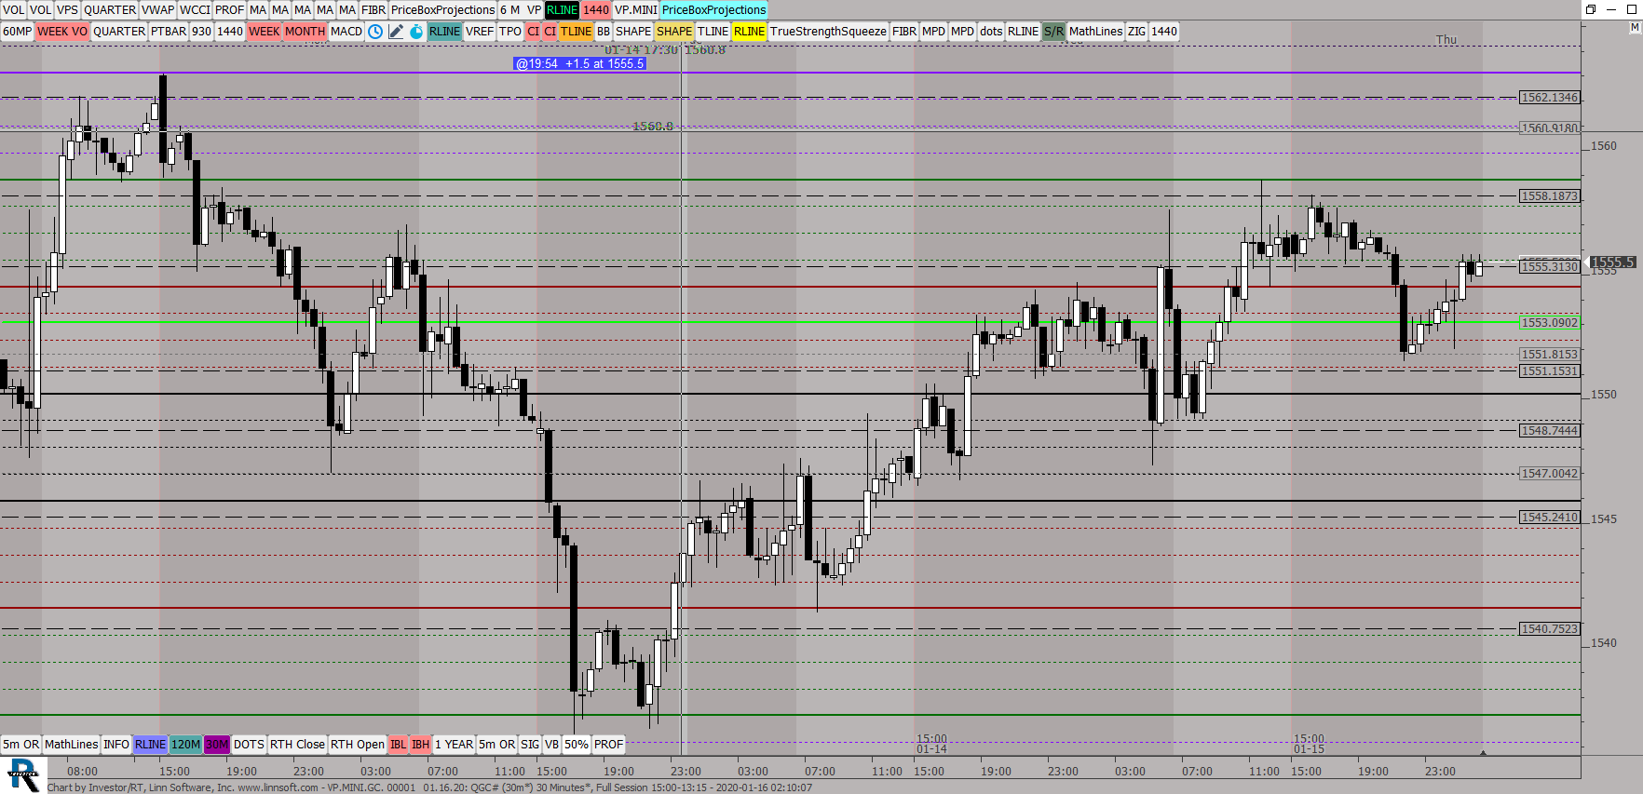The width and height of the screenshot is (1643, 794).
Task: Click the blue clock icon in toolbar
Action: pos(375,32)
